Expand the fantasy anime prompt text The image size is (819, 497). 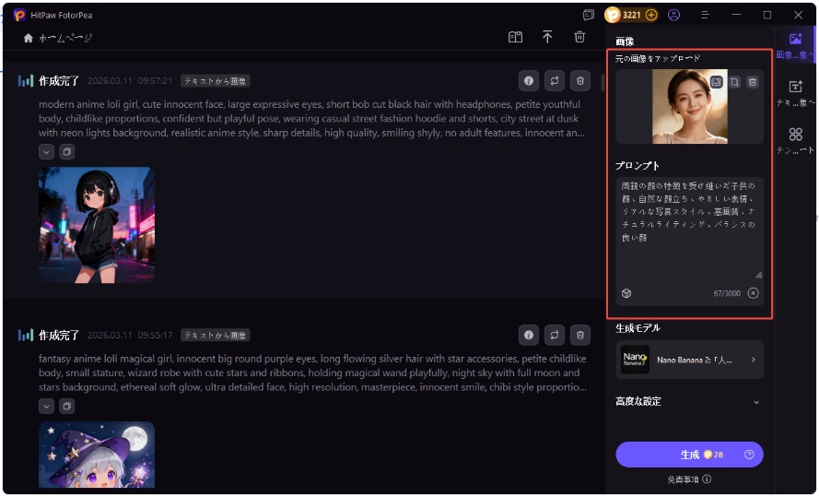click(x=46, y=406)
